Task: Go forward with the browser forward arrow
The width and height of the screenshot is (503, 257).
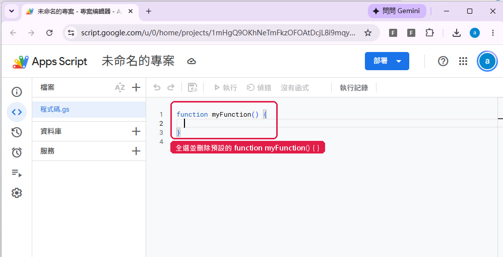Action: tap(31, 33)
